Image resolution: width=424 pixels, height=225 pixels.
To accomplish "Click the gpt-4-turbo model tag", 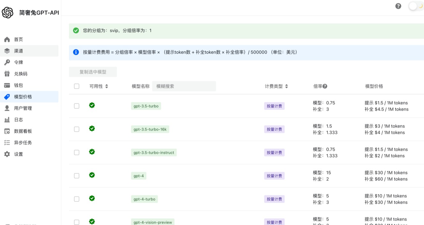I will [x=144, y=199].
